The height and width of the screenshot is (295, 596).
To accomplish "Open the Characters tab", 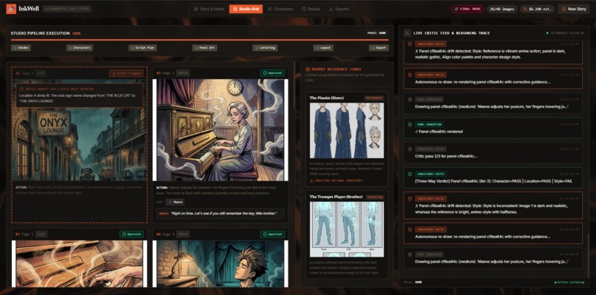I will point(280,9).
